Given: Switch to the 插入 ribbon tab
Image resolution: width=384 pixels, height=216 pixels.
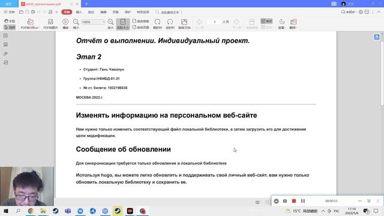Looking at the screenshot, I should [79, 12].
